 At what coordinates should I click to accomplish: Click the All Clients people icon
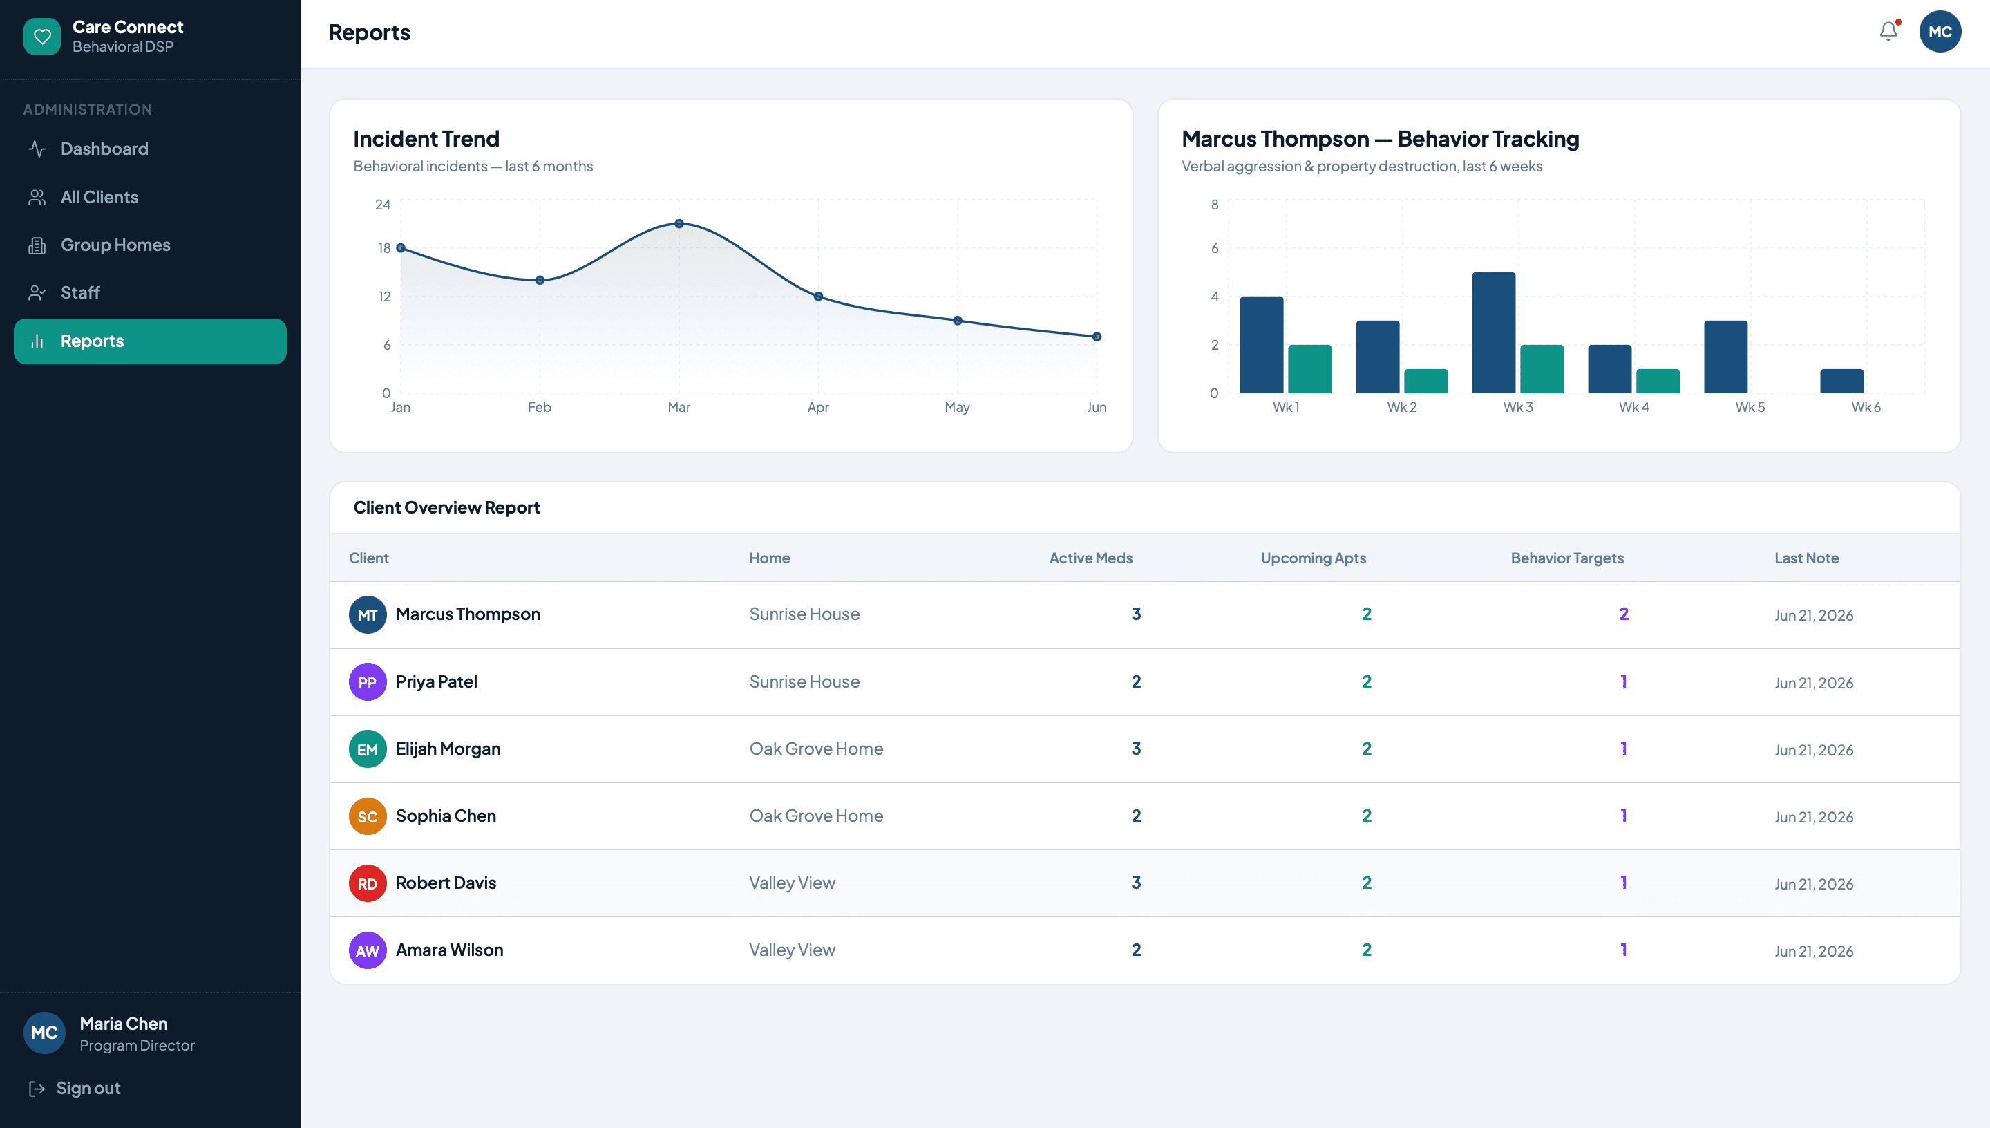point(37,198)
